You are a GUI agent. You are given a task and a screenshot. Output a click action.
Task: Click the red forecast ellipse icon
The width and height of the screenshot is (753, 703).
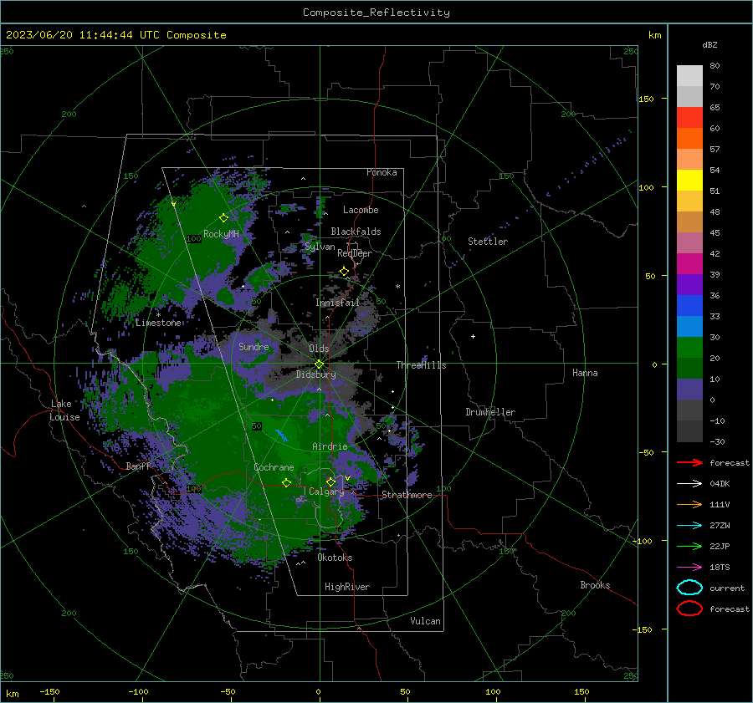[689, 609]
